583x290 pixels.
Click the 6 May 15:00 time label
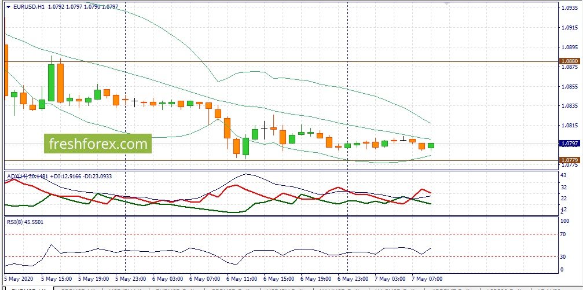279,278
